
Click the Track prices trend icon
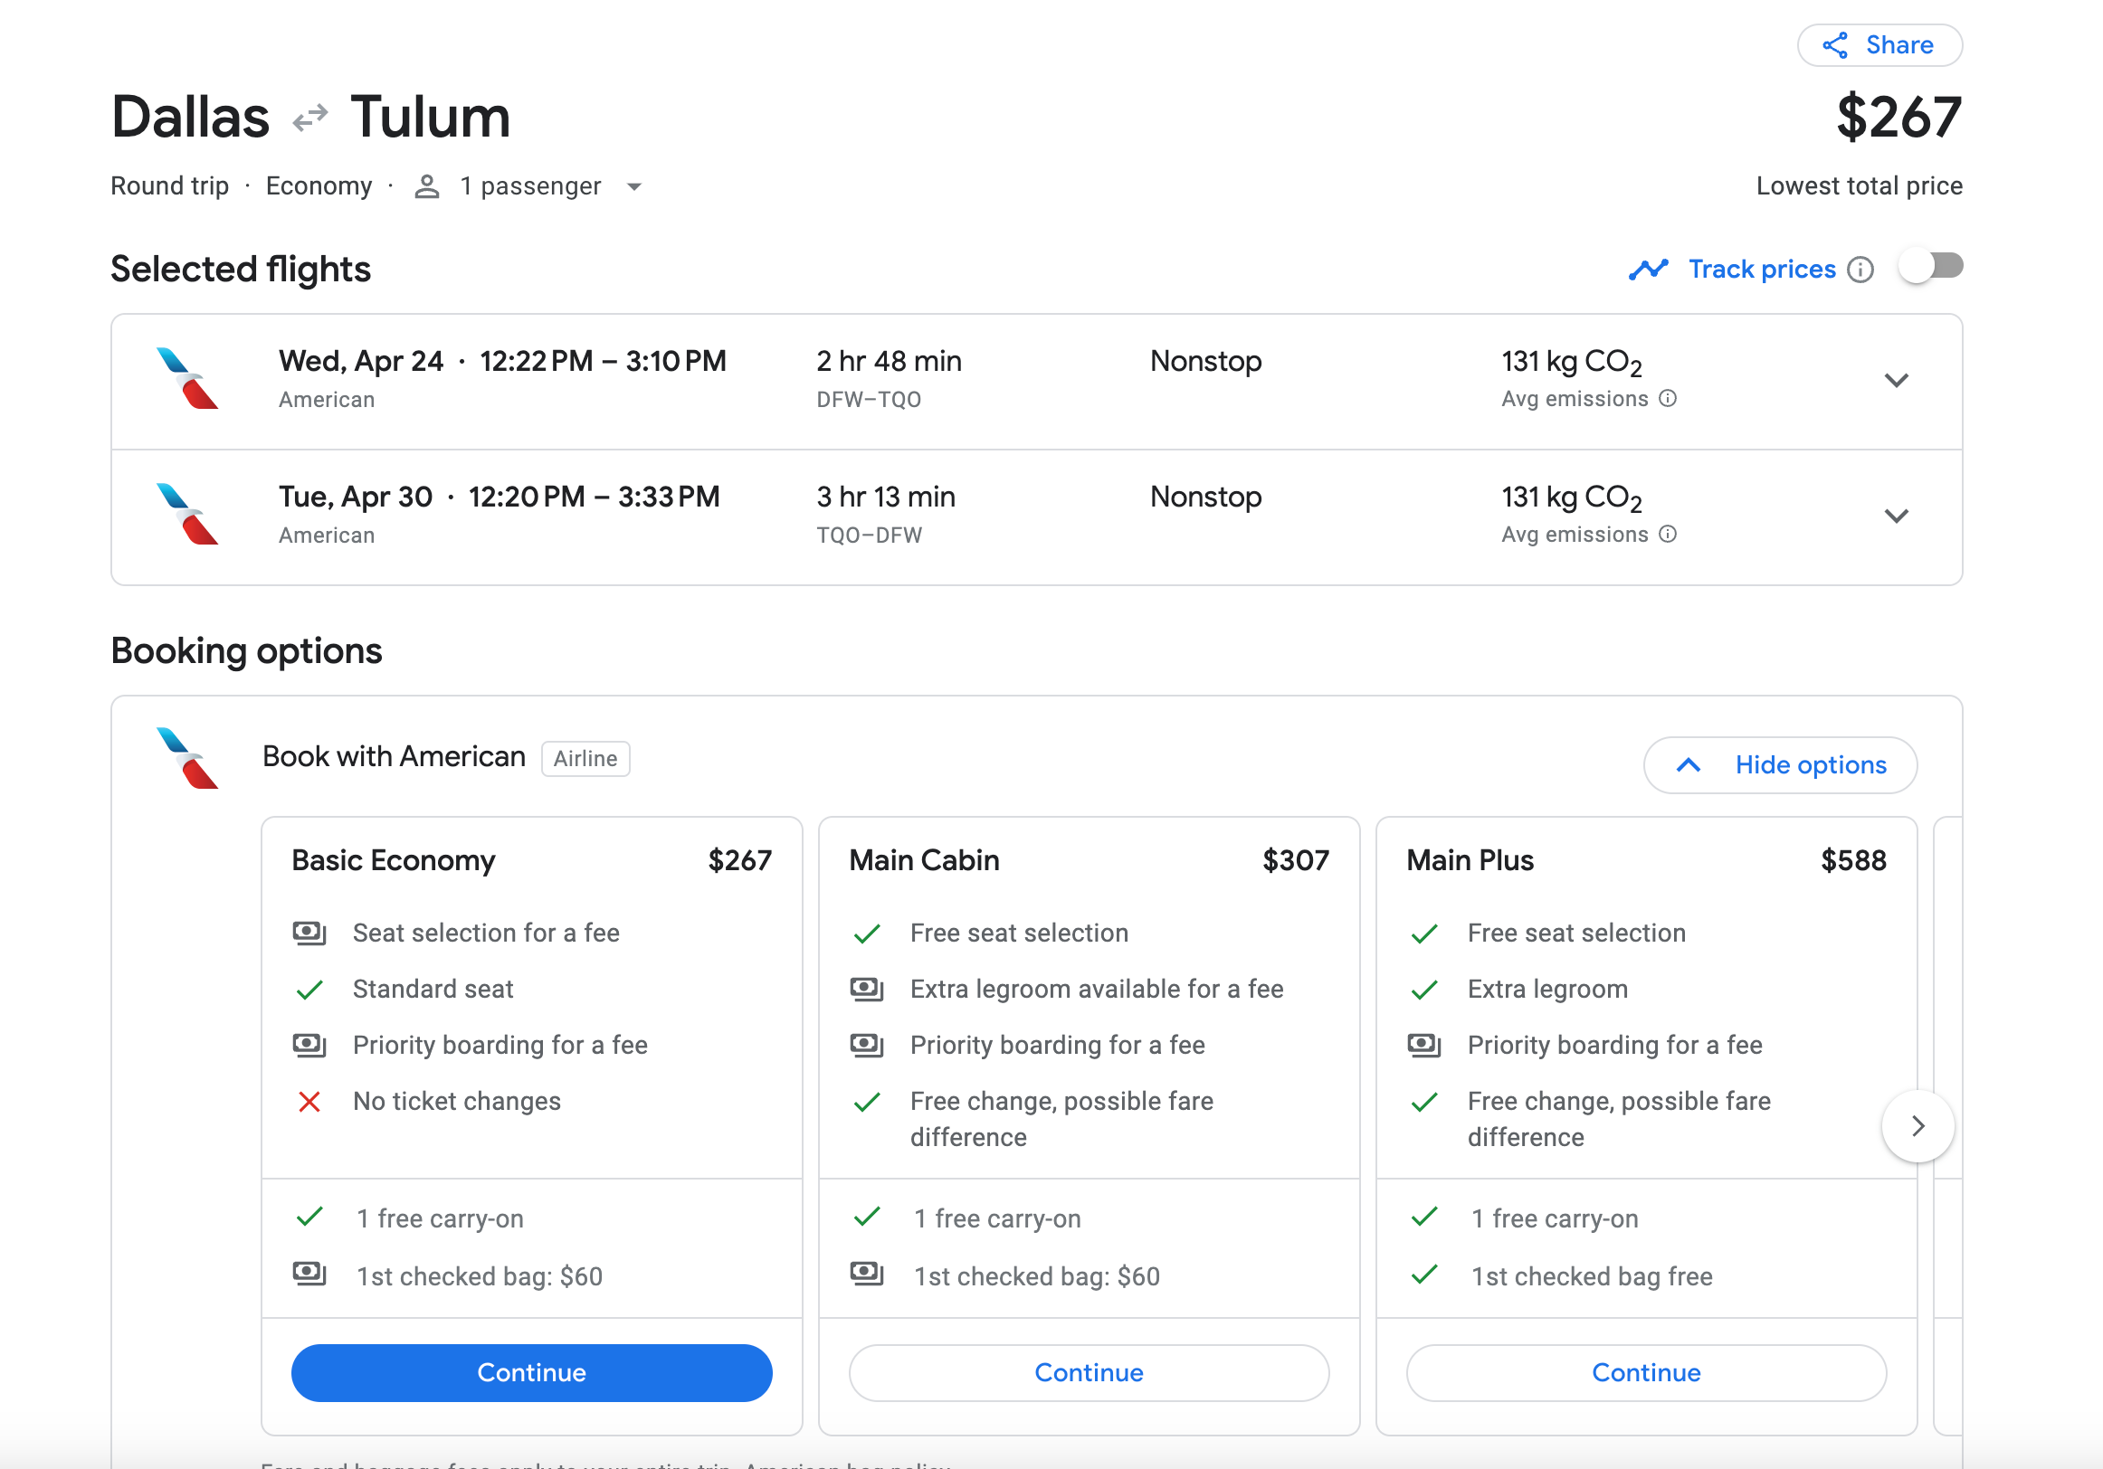(x=1648, y=270)
